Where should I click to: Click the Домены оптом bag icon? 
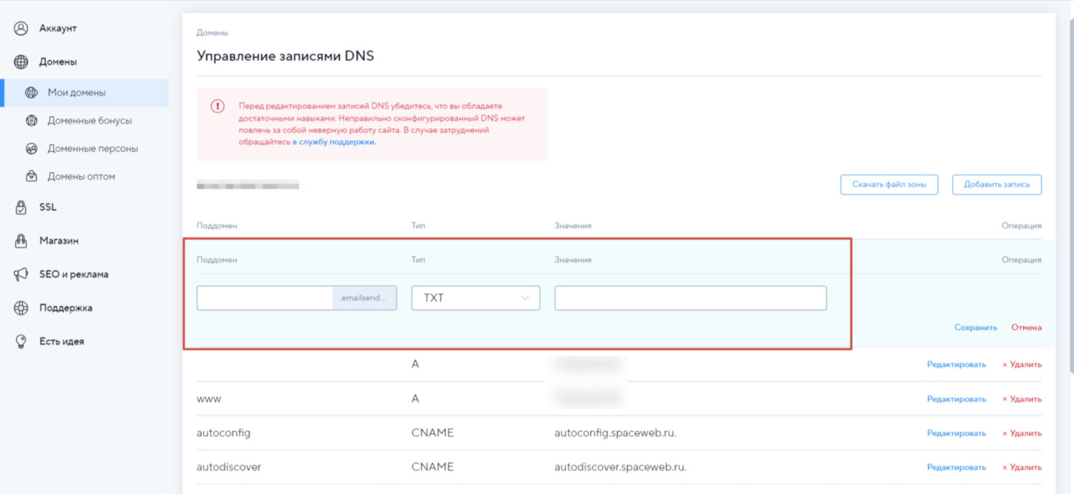tap(31, 176)
